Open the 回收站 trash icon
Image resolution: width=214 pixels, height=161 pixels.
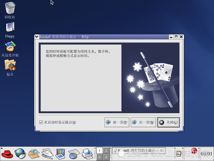click(10, 8)
